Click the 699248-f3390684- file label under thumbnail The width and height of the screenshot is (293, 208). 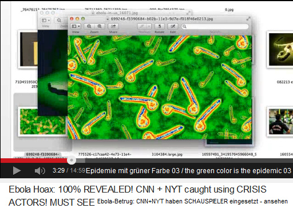43,154
